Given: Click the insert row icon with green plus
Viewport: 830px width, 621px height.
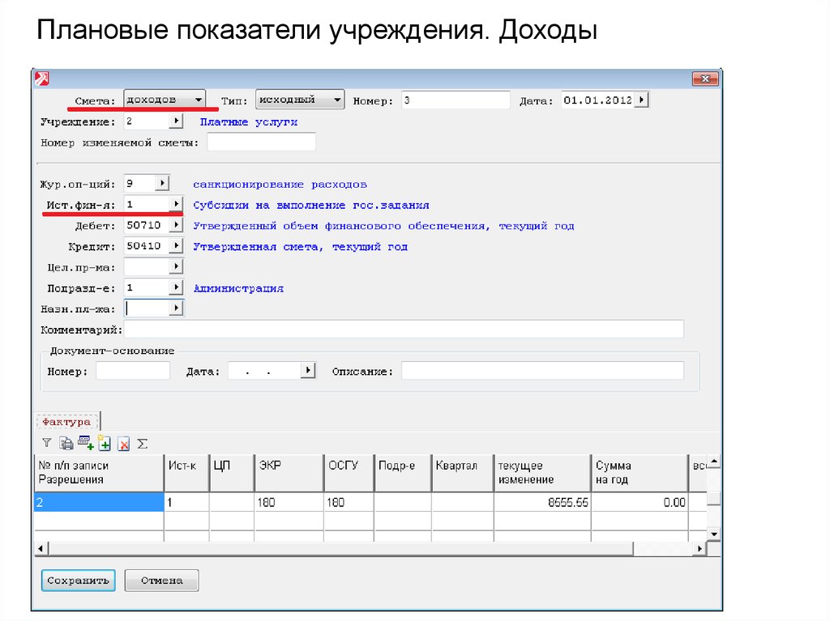Looking at the screenshot, I should (x=85, y=443).
